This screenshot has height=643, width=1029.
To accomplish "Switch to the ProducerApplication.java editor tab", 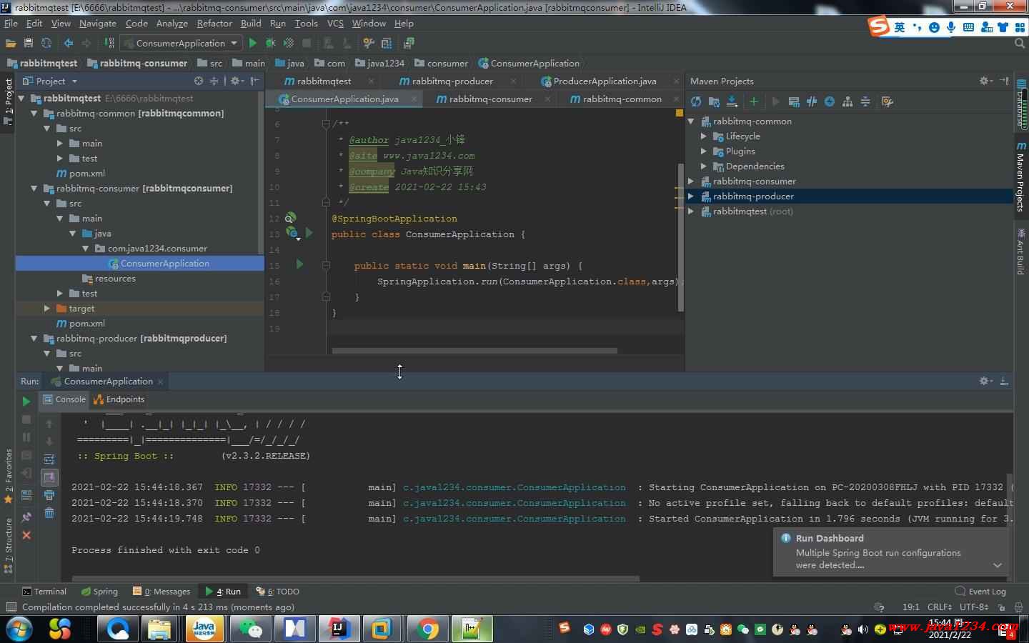I will [604, 81].
